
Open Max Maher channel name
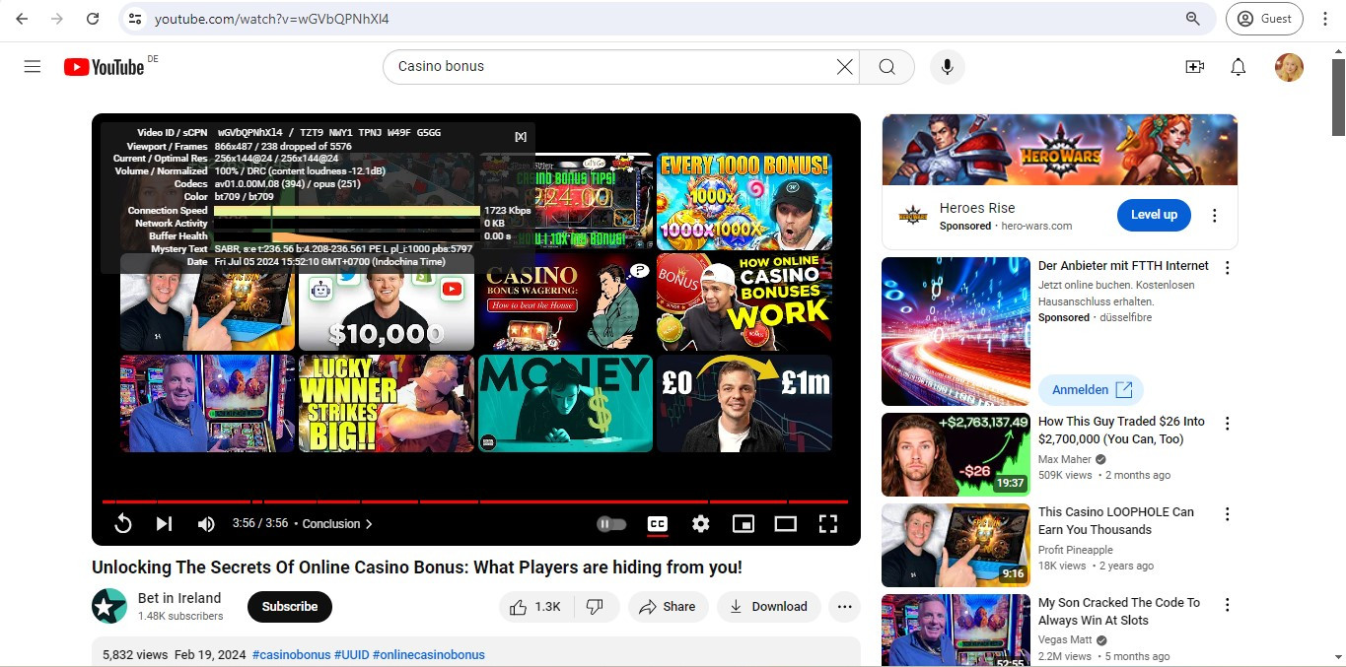pyautogui.click(x=1066, y=459)
